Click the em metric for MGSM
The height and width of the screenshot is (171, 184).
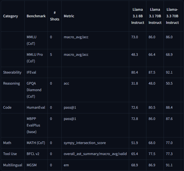[66, 165]
